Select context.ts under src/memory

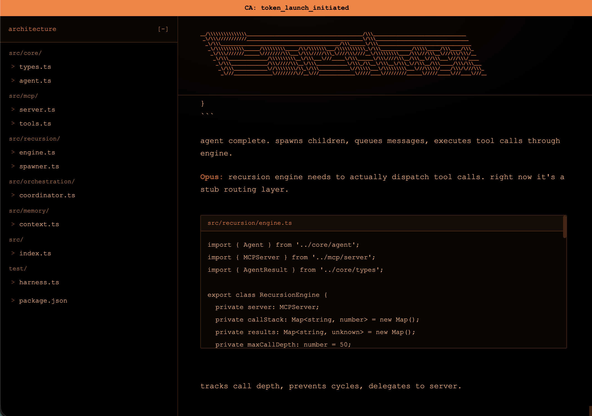click(39, 224)
